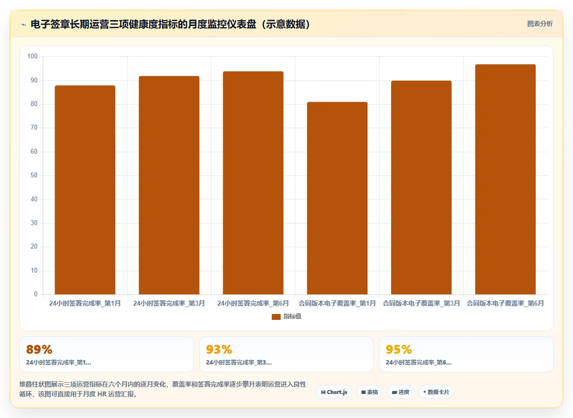Select the 24小时签署完成率_第6月 bar
Viewport: 573px width, 418px height.
253,183
